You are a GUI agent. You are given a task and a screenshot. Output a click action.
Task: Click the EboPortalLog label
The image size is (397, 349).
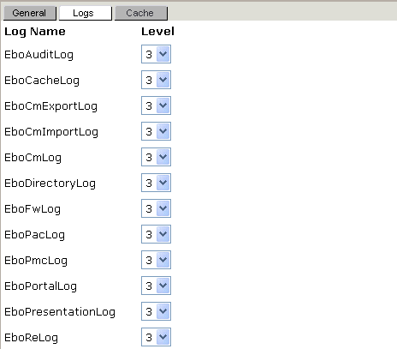click(x=40, y=286)
